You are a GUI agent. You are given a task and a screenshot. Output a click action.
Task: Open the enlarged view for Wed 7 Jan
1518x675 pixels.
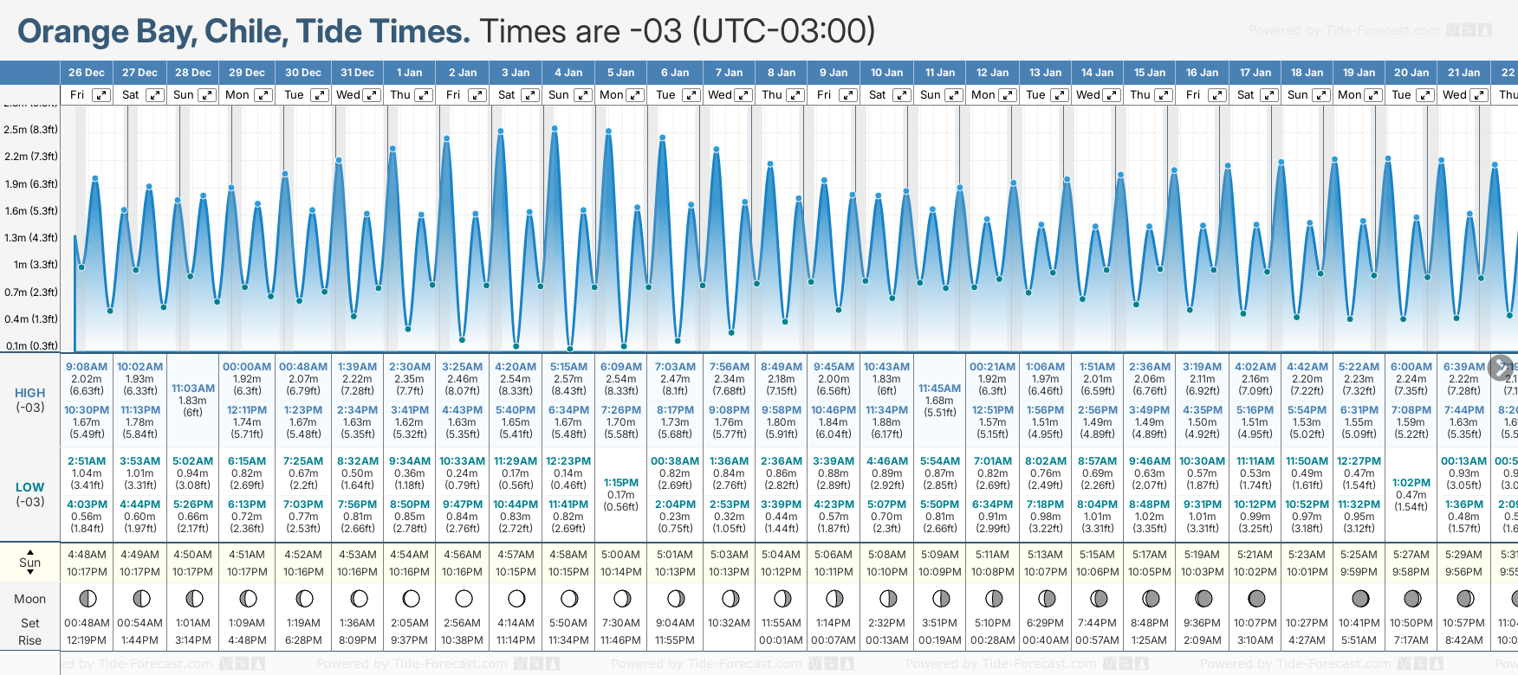743,95
